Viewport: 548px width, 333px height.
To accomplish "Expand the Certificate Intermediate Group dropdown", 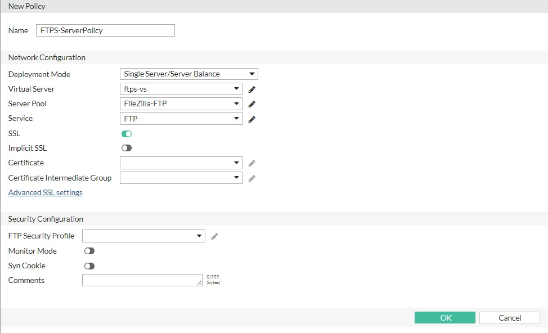I will point(181,178).
